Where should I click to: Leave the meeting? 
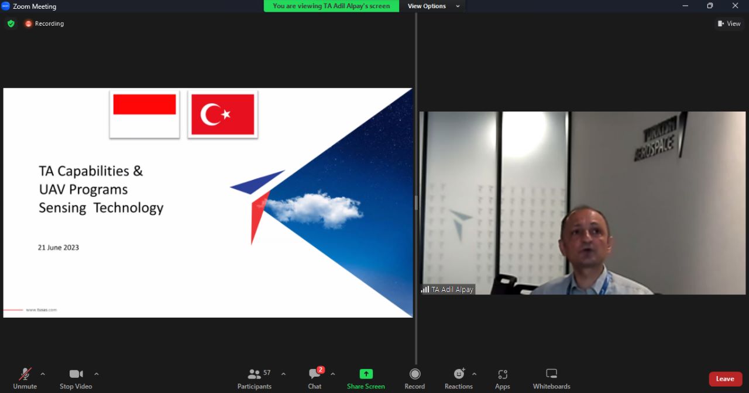tap(726, 379)
